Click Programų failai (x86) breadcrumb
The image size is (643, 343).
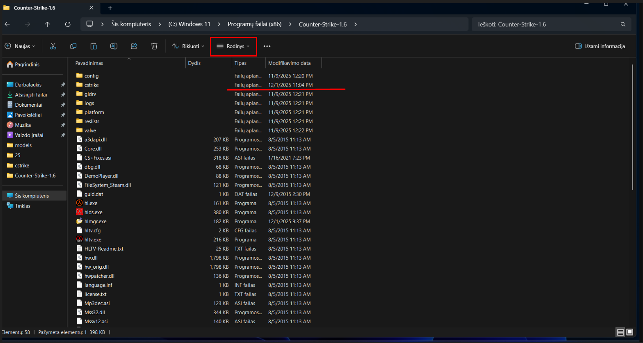click(255, 24)
